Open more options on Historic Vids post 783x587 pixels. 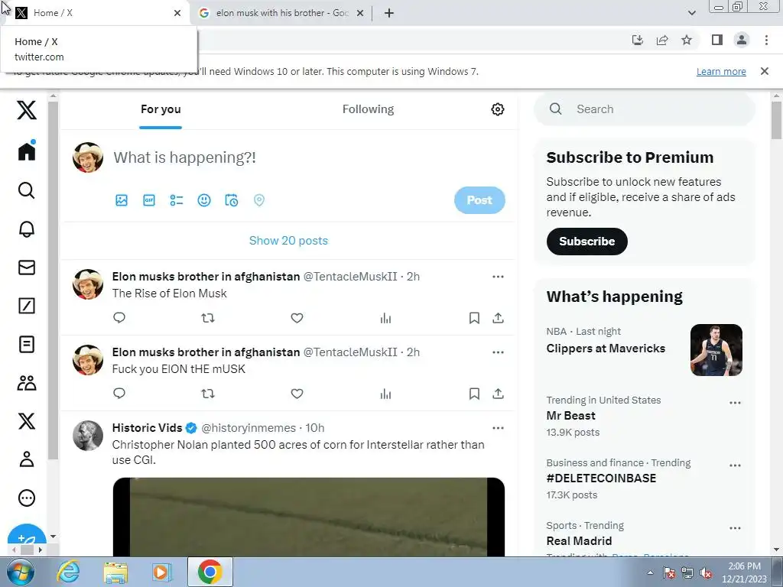pos(498,428)
